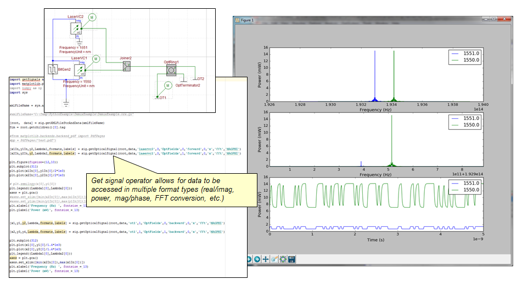Select the Zoom to rectangle tool
This screenshot has height=285, width=522.
(274, 259)
